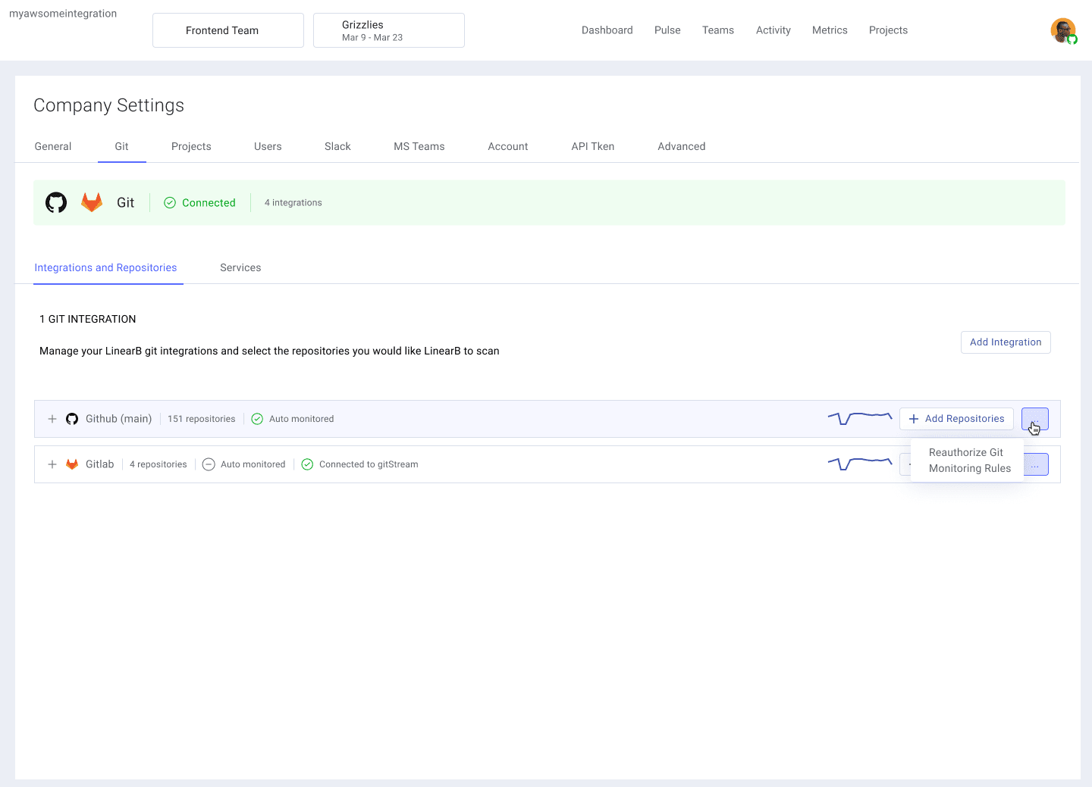Viewport: 1092px width, 787px height.
Task: Click the GitHub icon in the Github (main) row
Action: click(72, 419)
